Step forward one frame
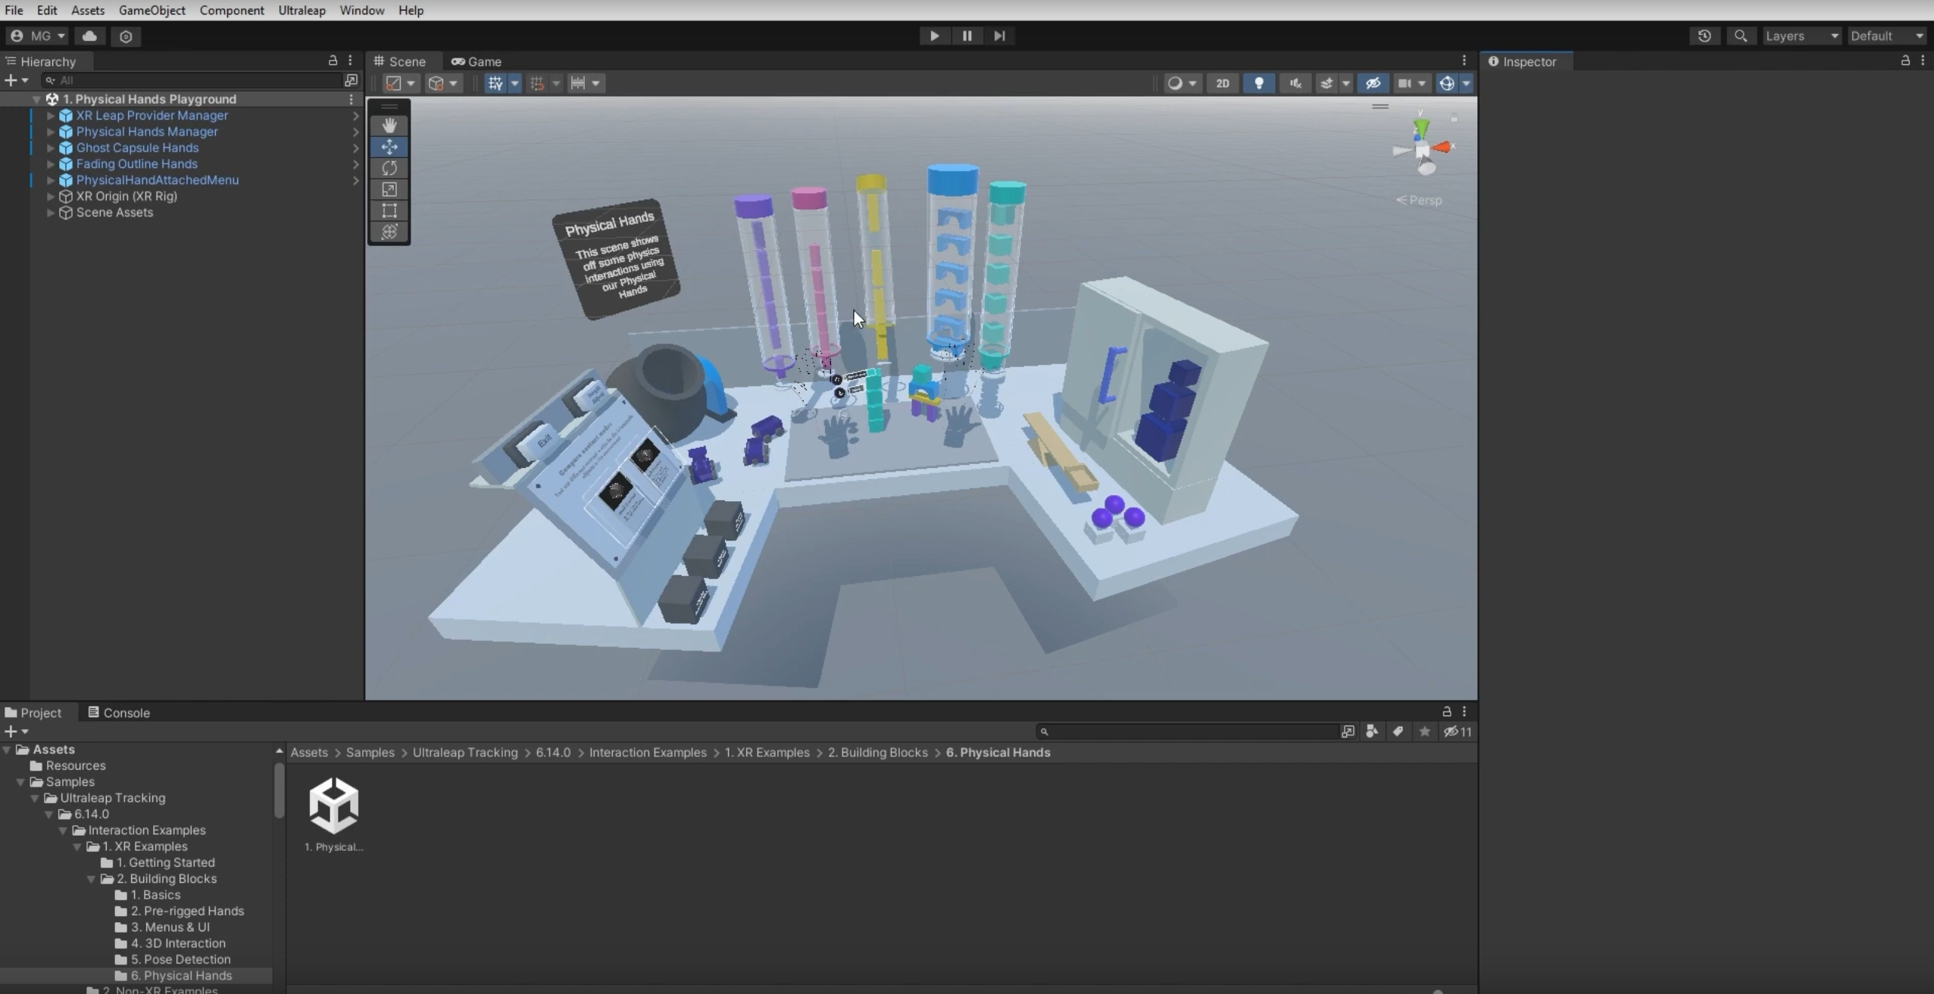This screenshot has height=994, width=1934. 999,36
